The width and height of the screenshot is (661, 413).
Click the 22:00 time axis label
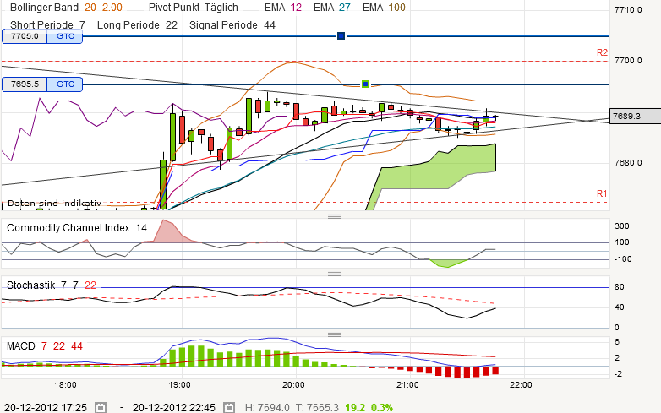click(x=521, y=385)
